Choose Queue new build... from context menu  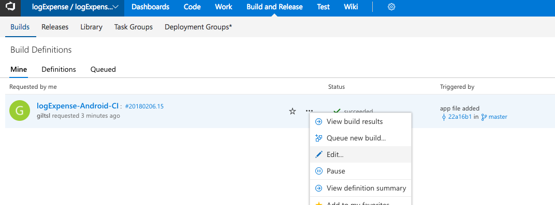(x=361, y=138)
